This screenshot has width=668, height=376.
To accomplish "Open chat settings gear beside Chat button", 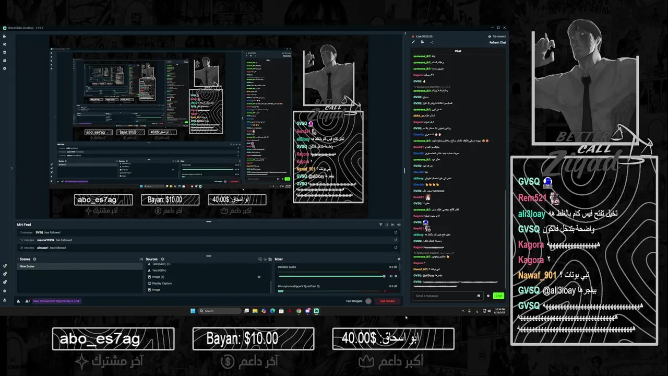I will 488,296.
